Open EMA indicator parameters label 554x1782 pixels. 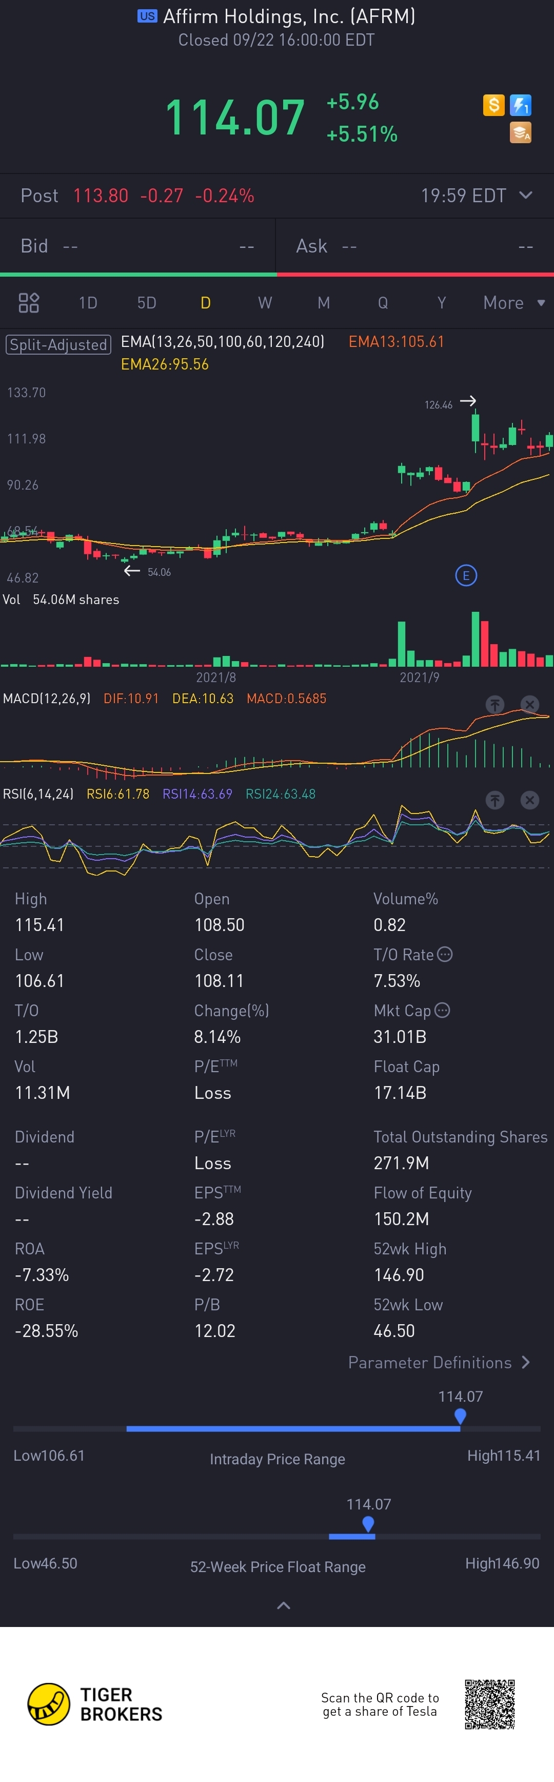pyautogui.click(x=223, y=342)
